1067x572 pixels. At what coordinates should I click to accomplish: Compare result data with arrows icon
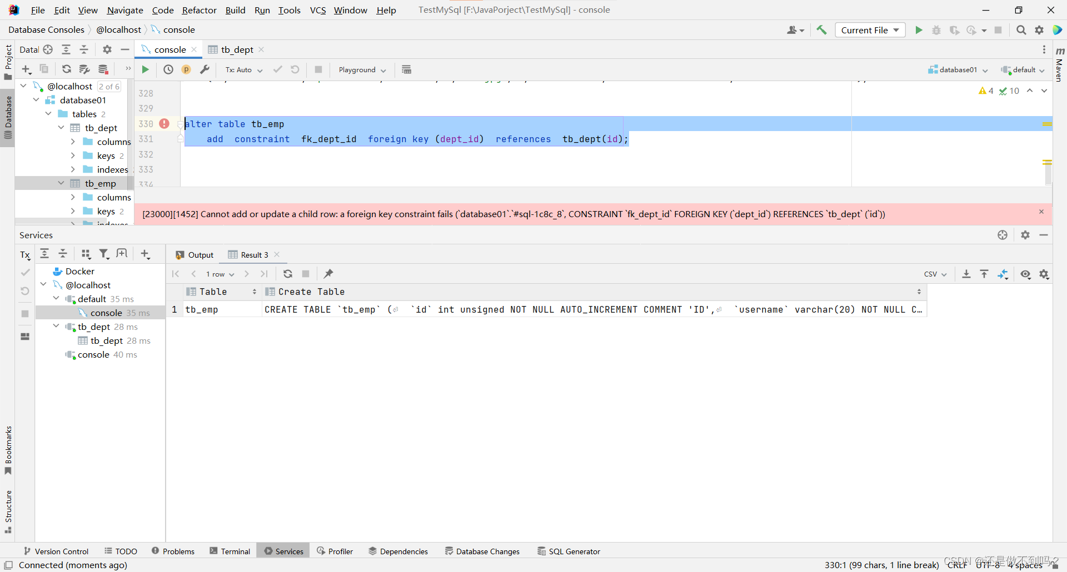click(x=1003, y=274)
